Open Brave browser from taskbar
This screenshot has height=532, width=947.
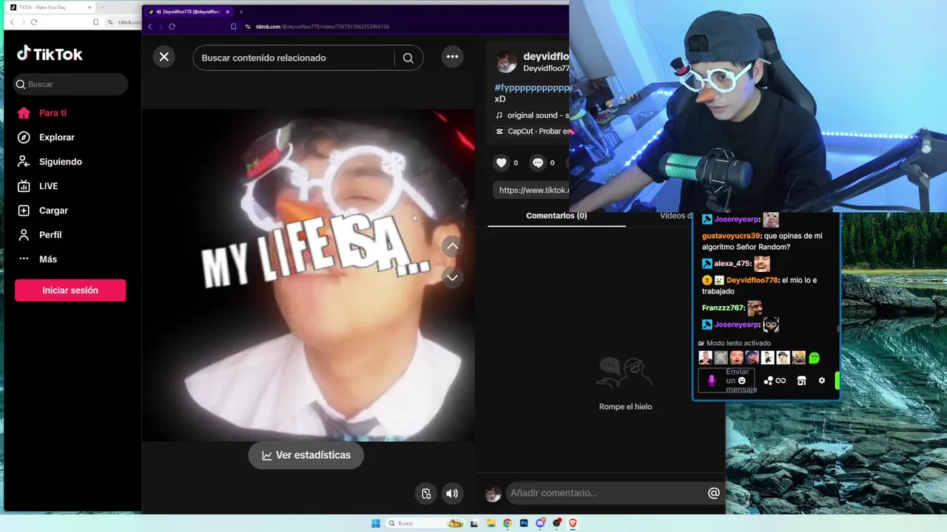[573, 523]
